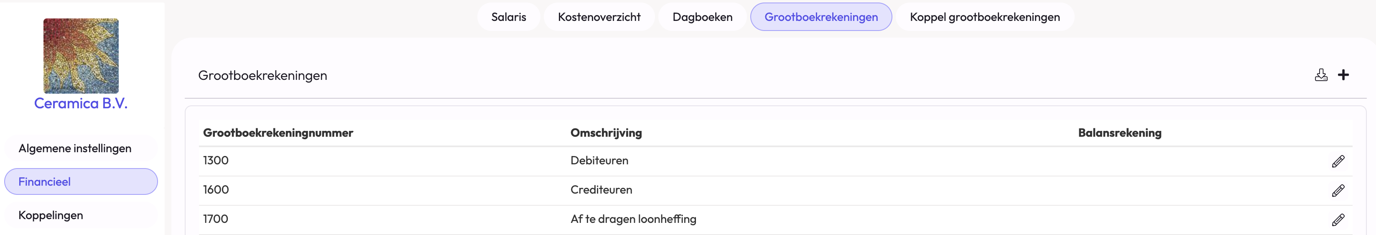Select the Grootboekrekeningen tab

point(821,17)
